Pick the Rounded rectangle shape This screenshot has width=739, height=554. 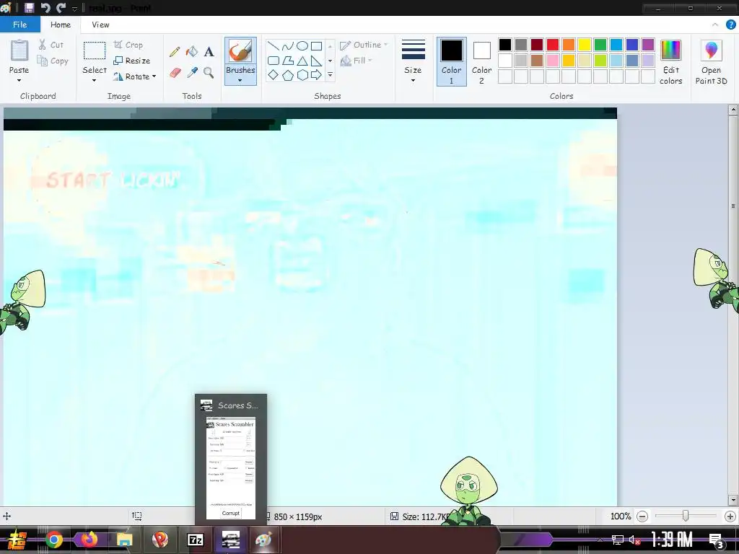click(x=274, y=61)
